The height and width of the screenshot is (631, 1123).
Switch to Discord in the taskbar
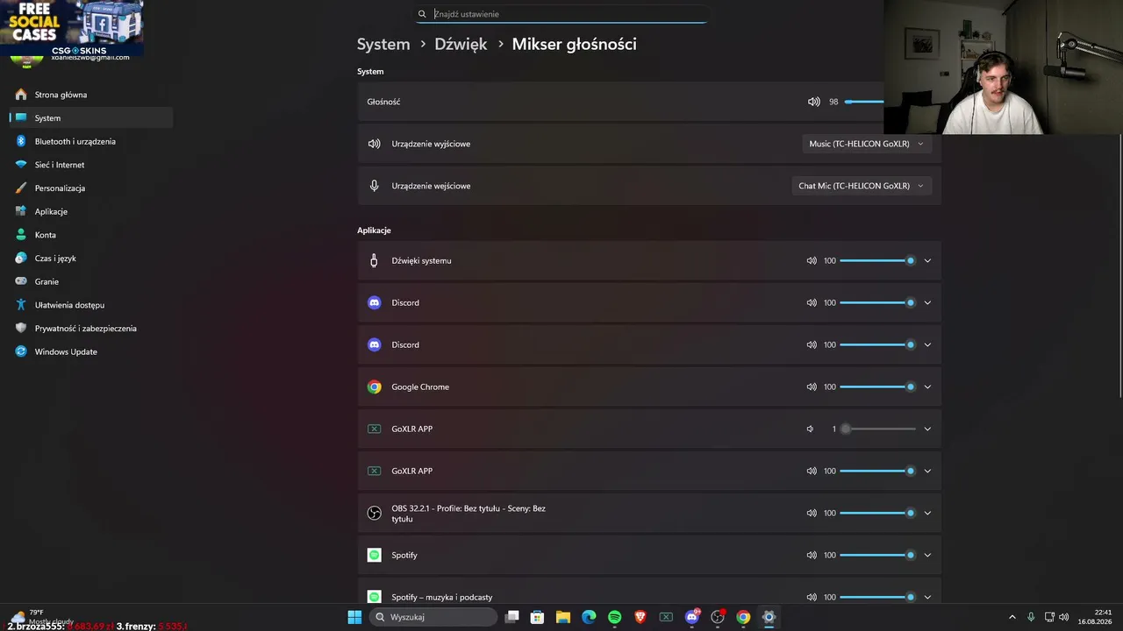tap(692, 617)
